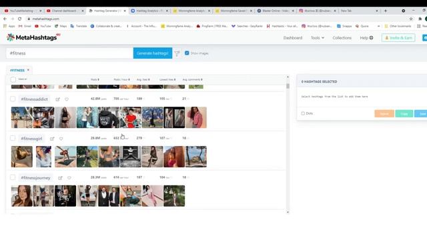
Task: Open the Gmail bookmark
Action: (25, 26)
